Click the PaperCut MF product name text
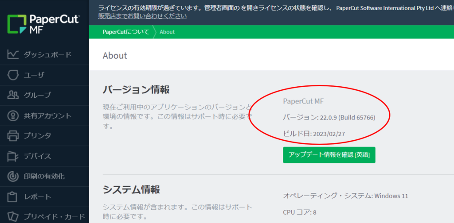The image size is (454, 223). [x=303, y=101]
